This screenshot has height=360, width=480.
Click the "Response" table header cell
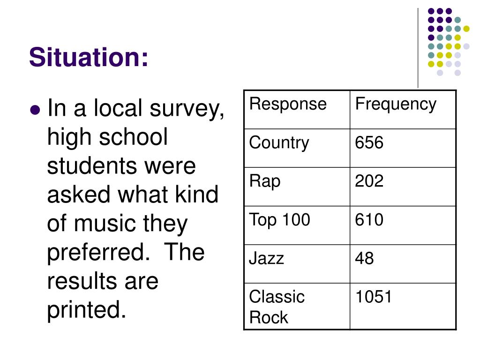coord(287,104)
